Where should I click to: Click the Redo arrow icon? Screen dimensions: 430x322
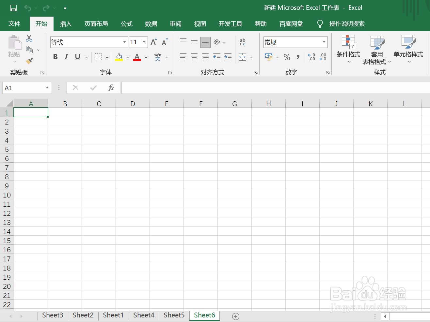point(46,8)
